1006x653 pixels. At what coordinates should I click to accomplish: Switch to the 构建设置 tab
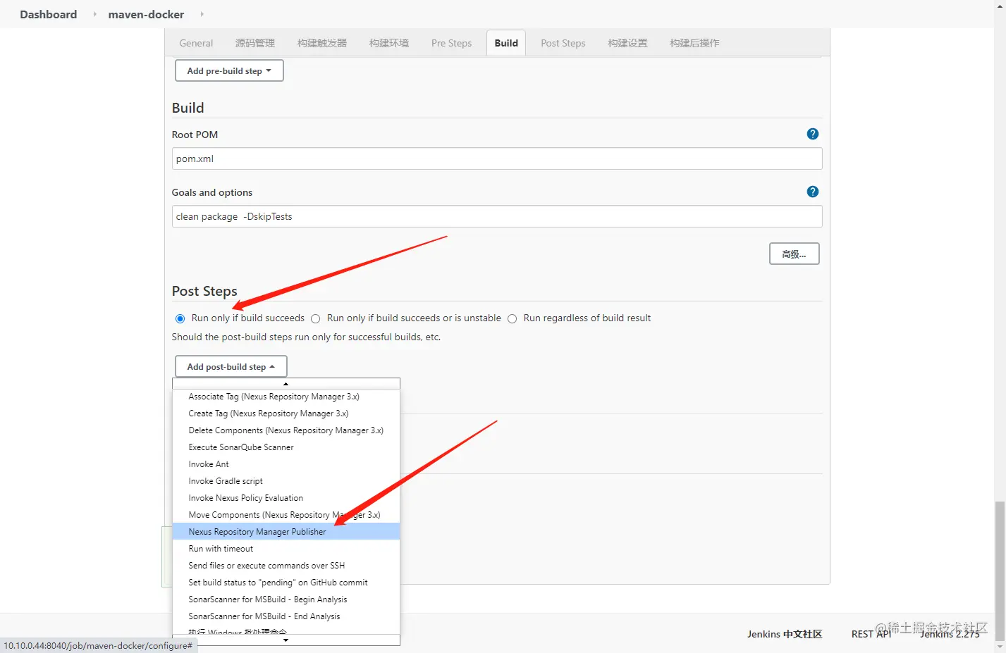pos(627,43)
